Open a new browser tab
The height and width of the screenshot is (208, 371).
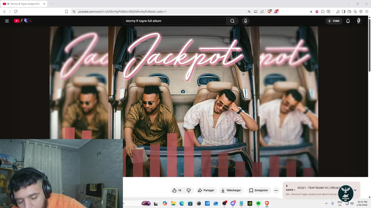click(x=51, y=4)
